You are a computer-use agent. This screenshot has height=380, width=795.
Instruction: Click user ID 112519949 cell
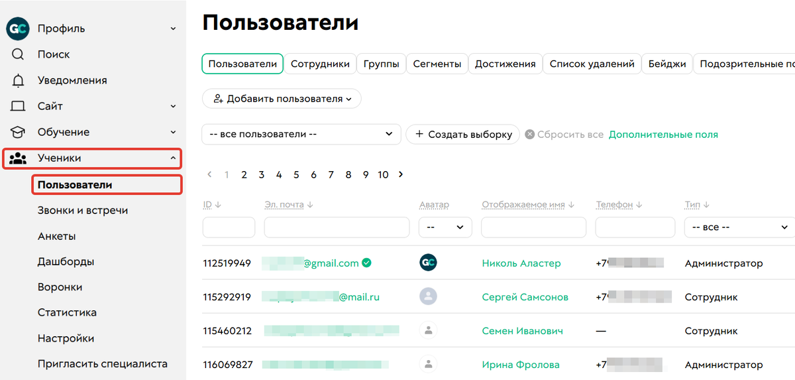(x=227, y=263)
